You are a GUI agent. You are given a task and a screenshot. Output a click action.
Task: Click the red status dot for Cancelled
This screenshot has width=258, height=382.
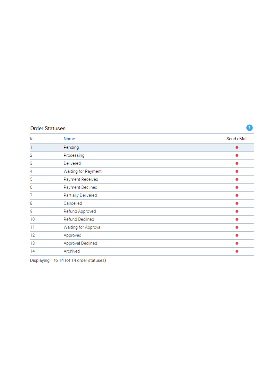tap(237, 203)
